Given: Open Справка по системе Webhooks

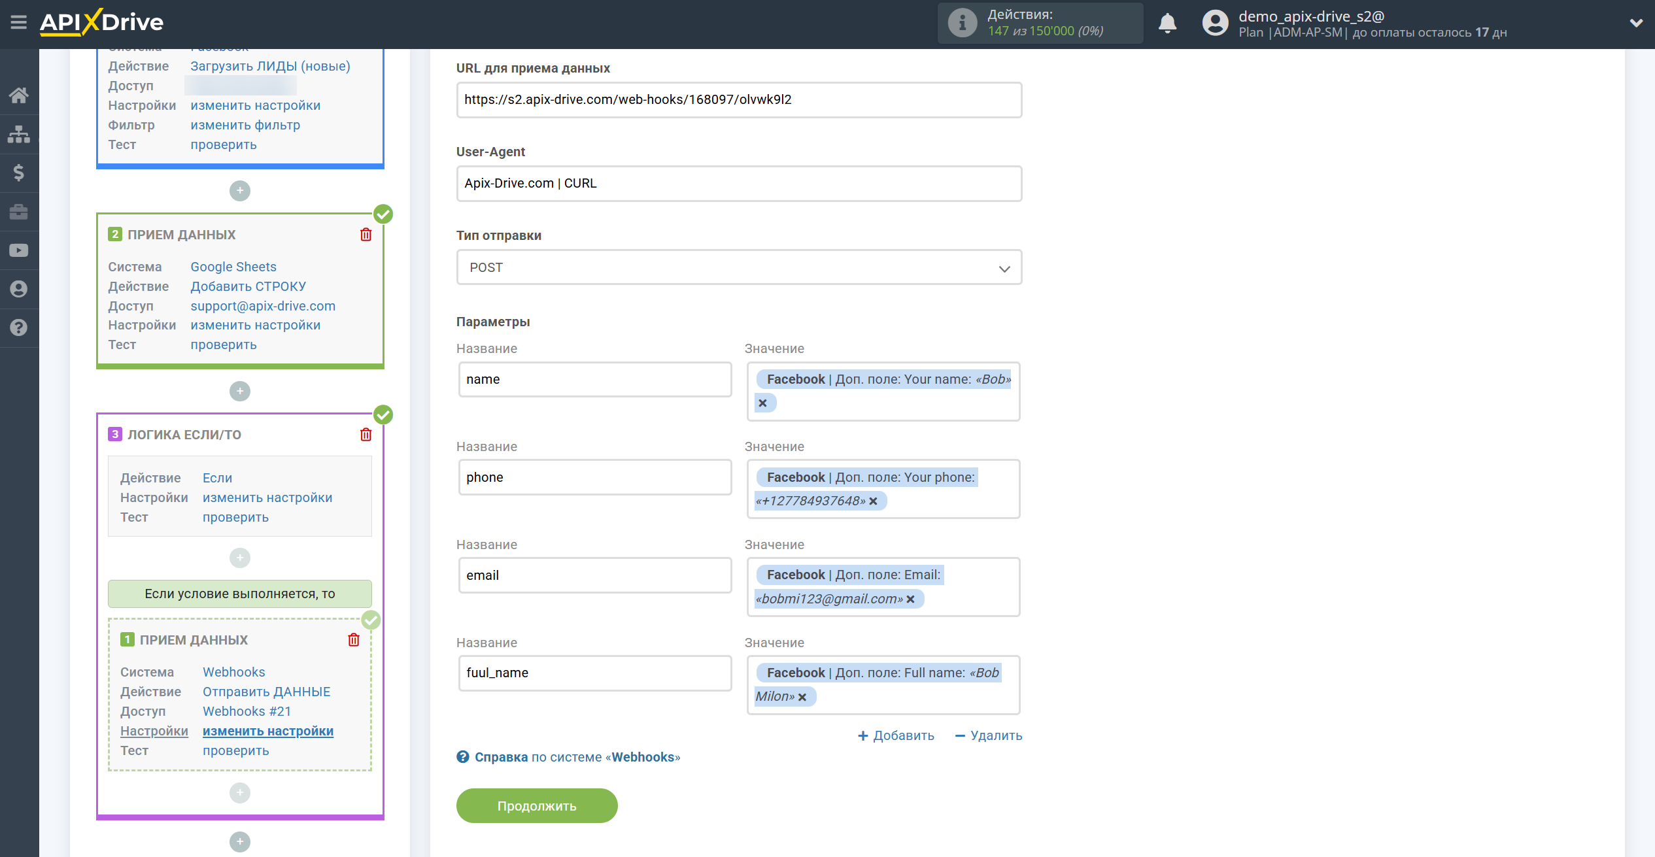Looking at the screenshot, I should click(568, 757).
